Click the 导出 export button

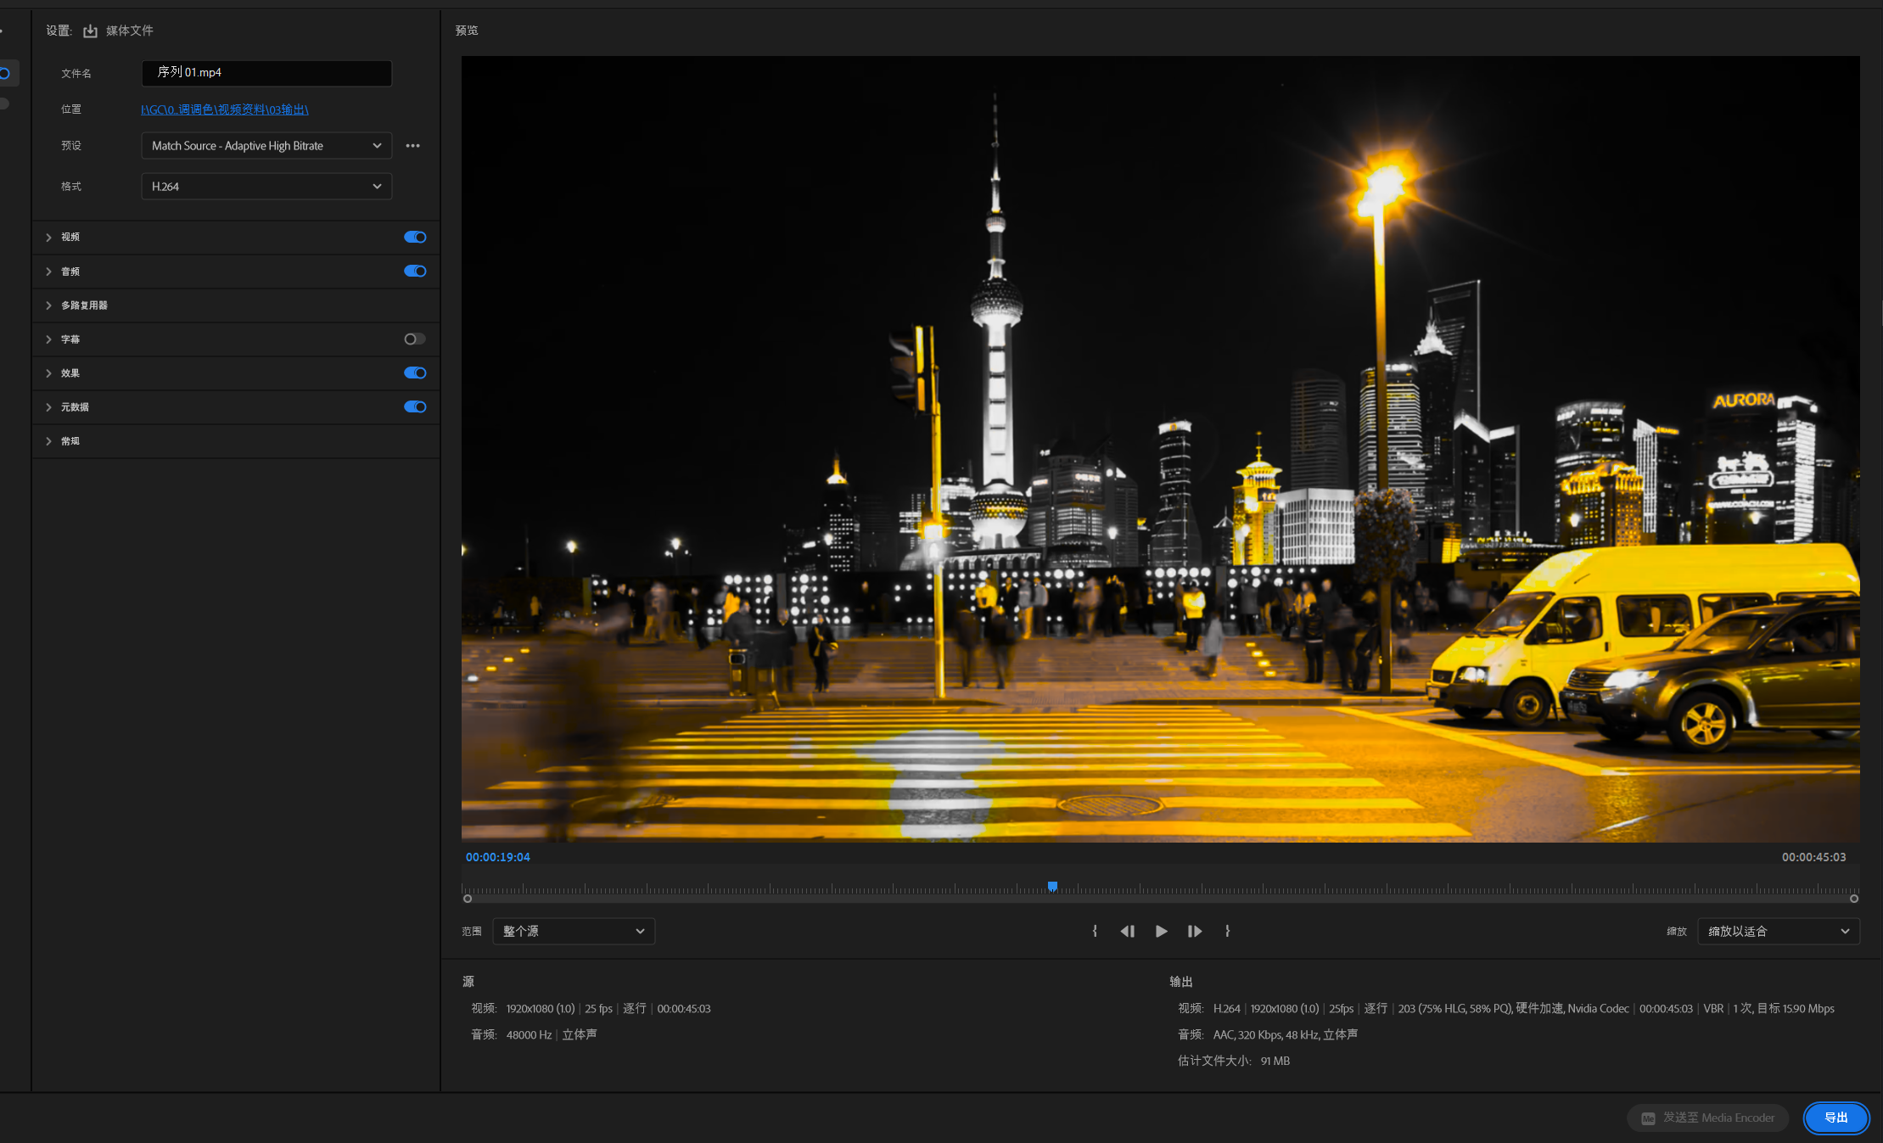tap(1835, 1118)
